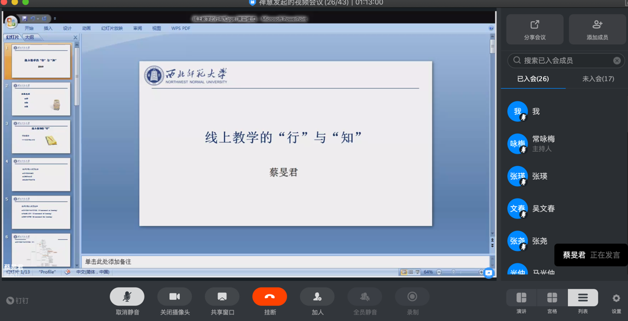Open the 共享窗口 share window button
Screen dimensions: 628x321
click(x=222, y=297)
